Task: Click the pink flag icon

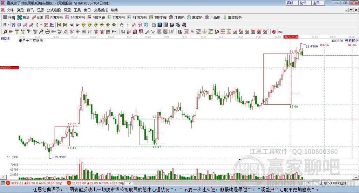Action: 52,25
